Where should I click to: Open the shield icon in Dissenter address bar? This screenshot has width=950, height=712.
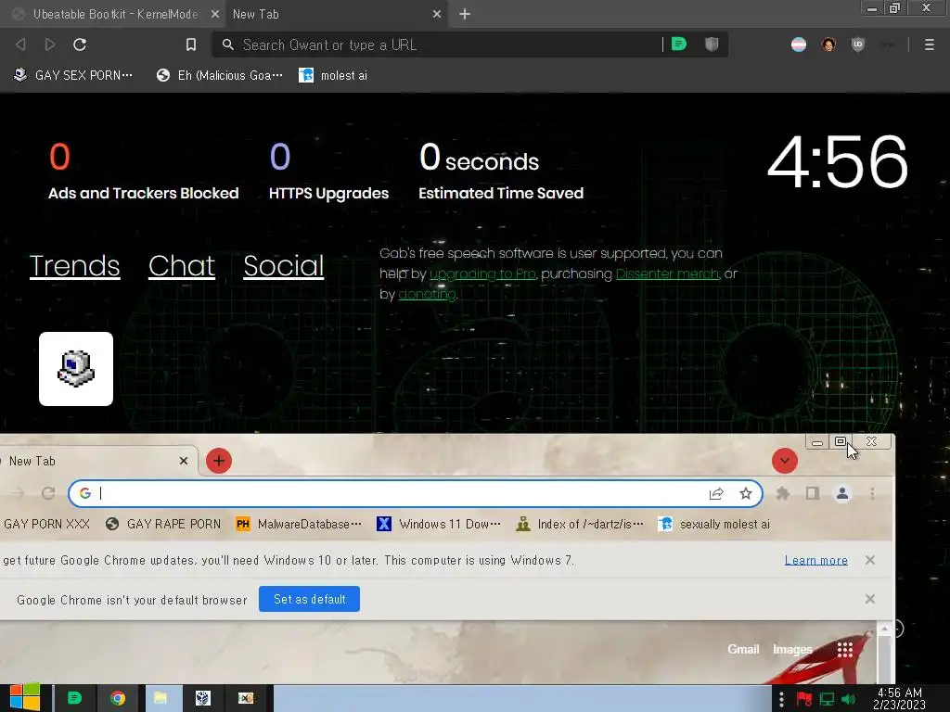tap(712, 44)
